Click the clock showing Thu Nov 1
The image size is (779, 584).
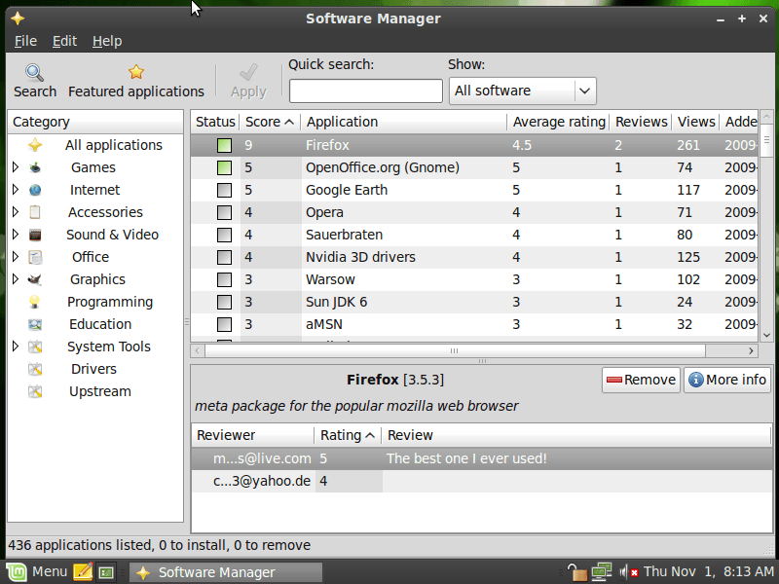(x=709, y=572)
